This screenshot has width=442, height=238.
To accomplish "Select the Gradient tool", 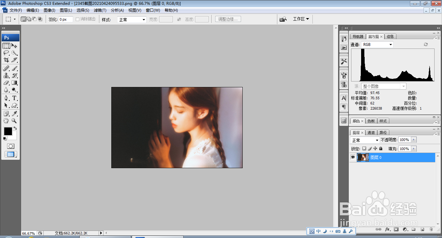I will coord(14,82).
